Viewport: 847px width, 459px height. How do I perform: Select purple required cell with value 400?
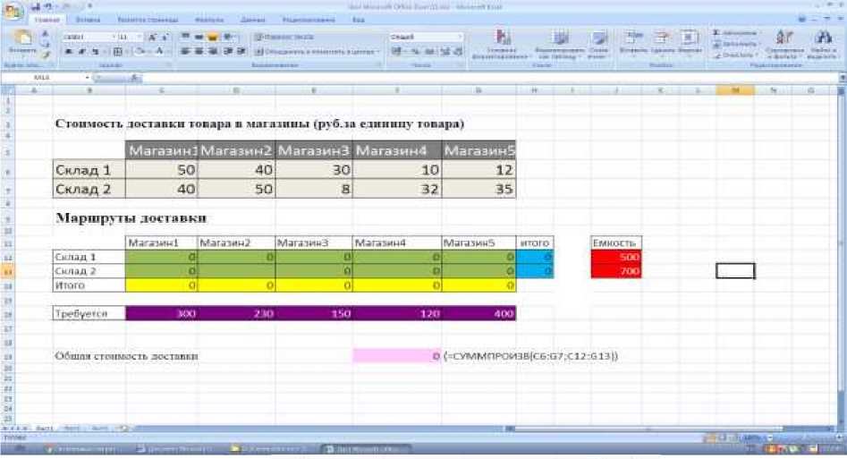479,313
